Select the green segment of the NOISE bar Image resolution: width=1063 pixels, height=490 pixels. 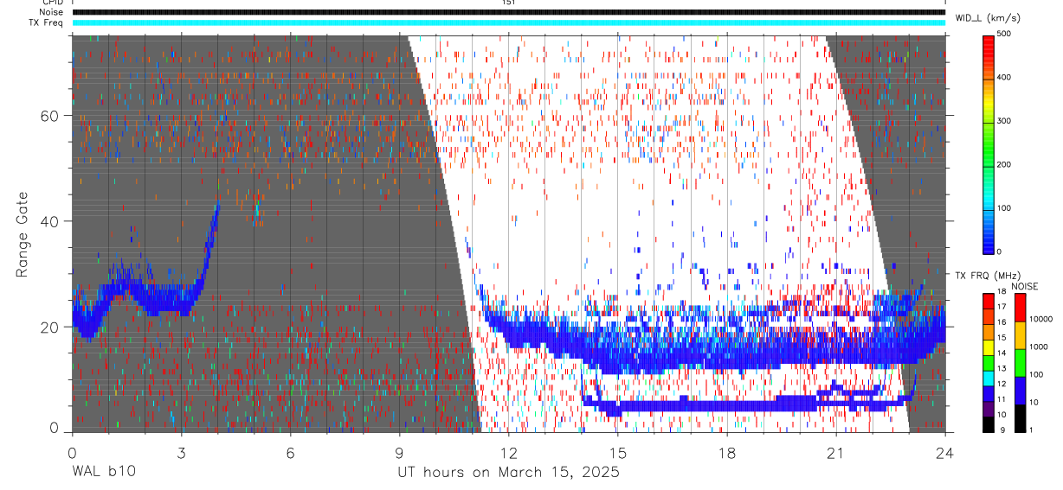[x=1019, y=363]
